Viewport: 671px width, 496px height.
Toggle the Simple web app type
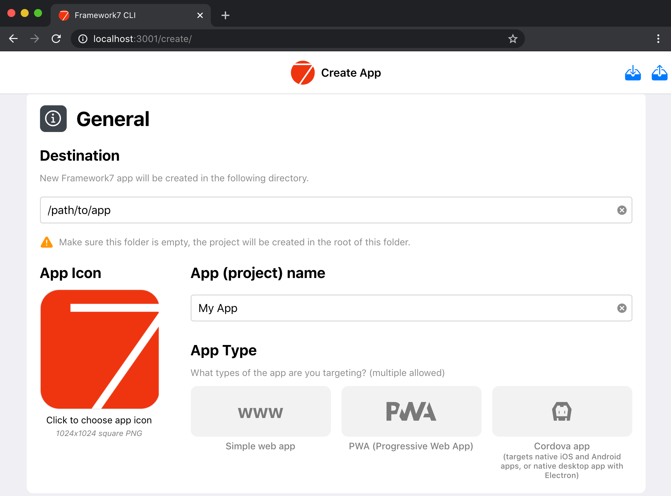coord(260,411)
